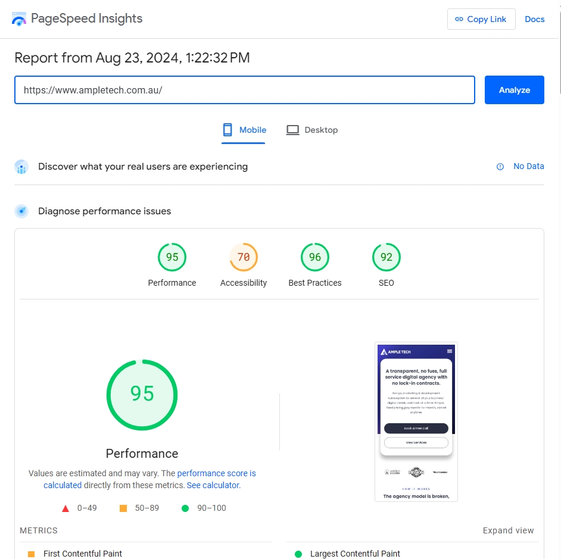Click the No Data info icon

pyautogui.click(x=500, y=167)
